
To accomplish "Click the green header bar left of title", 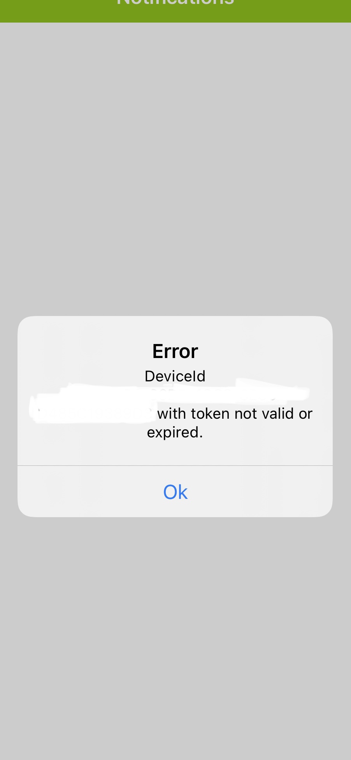I will point(58,11).
